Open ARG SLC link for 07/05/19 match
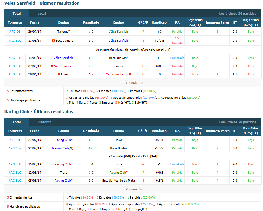This screenshot has height=211, width=263. [x=15, y=66]
